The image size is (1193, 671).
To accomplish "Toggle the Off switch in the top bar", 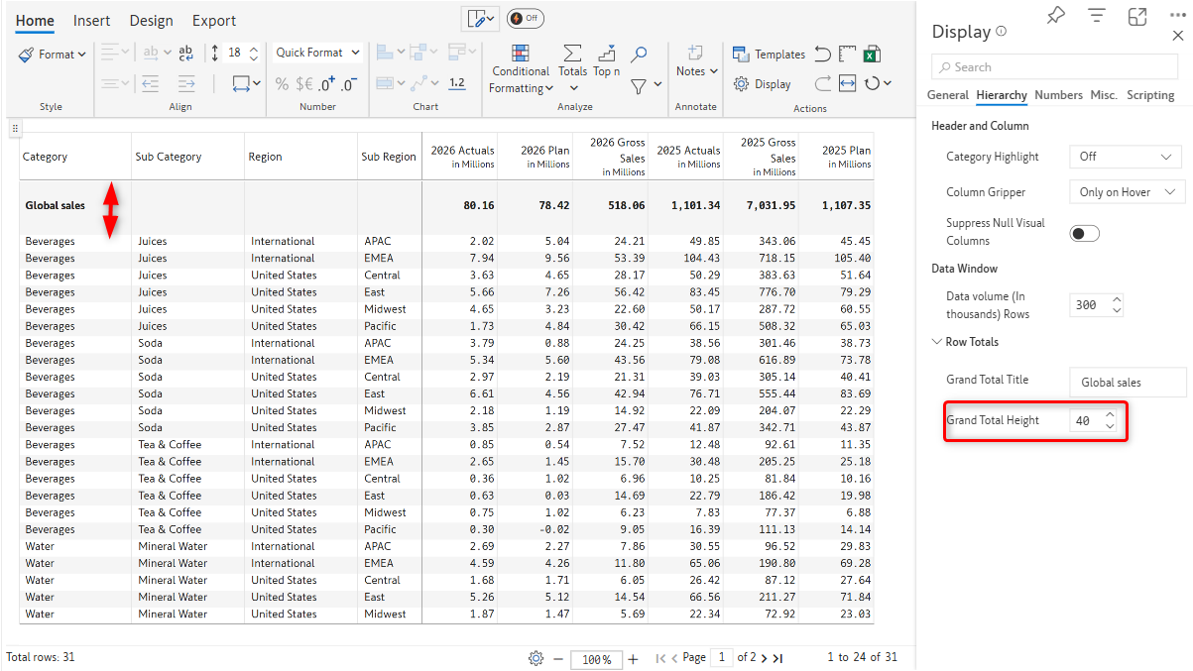I will 525,19.
